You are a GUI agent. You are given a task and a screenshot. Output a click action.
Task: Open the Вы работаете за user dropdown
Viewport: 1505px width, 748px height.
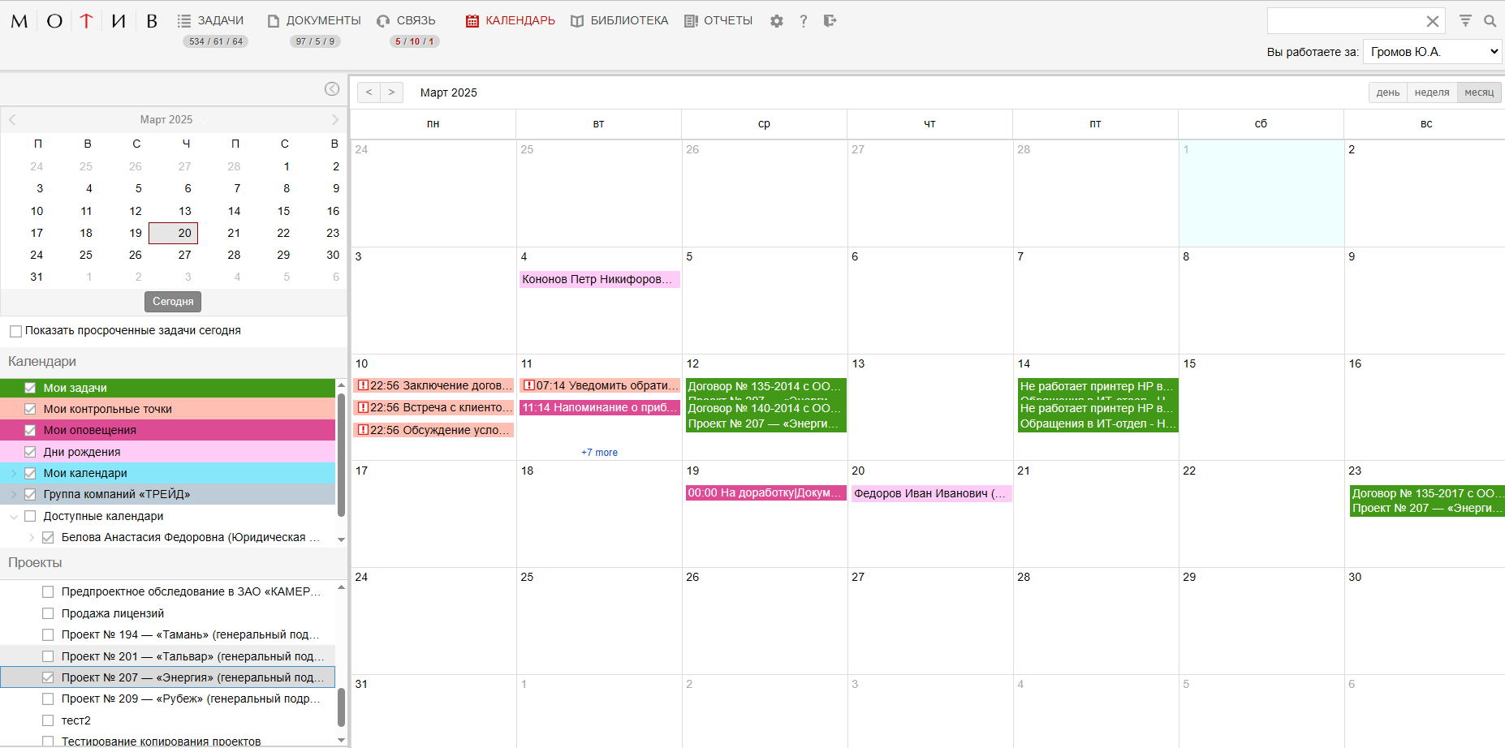point(1433,52)
